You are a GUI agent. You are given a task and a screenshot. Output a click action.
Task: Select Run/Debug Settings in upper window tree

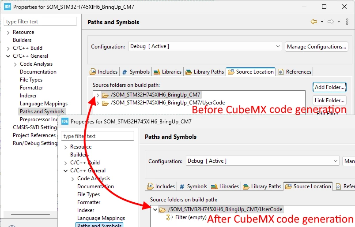tap(35, 143)
